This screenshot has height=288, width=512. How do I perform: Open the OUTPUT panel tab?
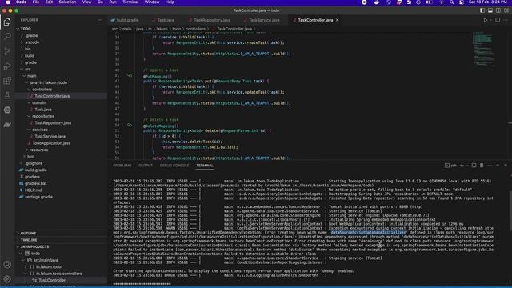tap(146, 166)
